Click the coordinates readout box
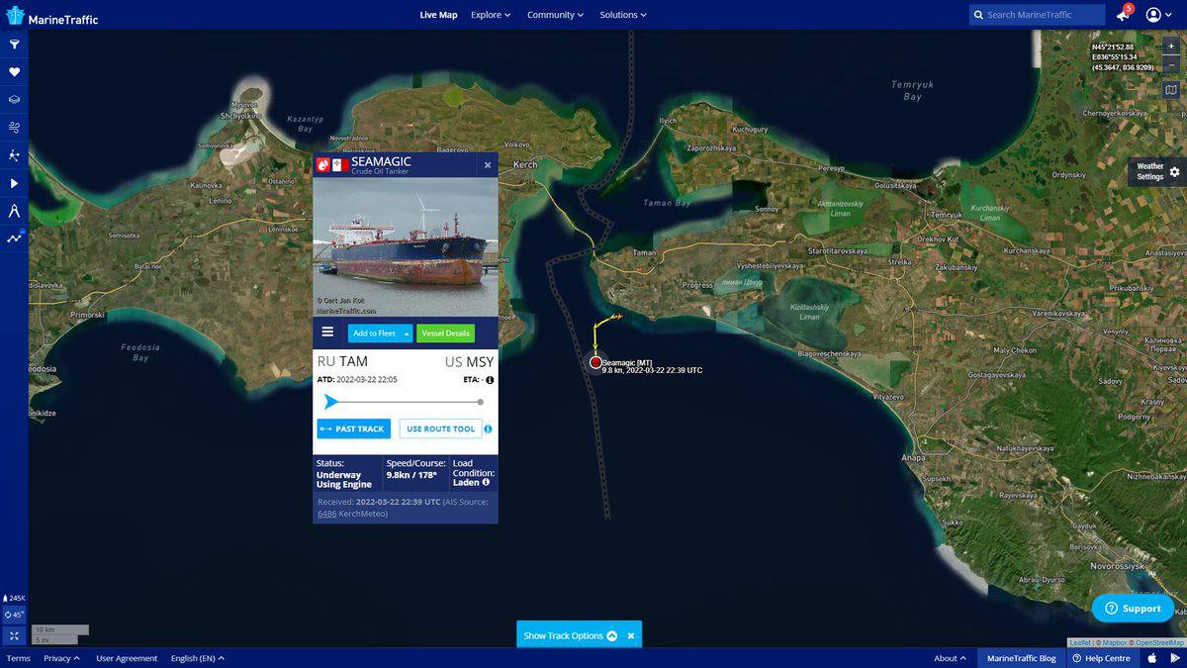This screenshot has width=1187, height=668. [x=1123, y=57]
